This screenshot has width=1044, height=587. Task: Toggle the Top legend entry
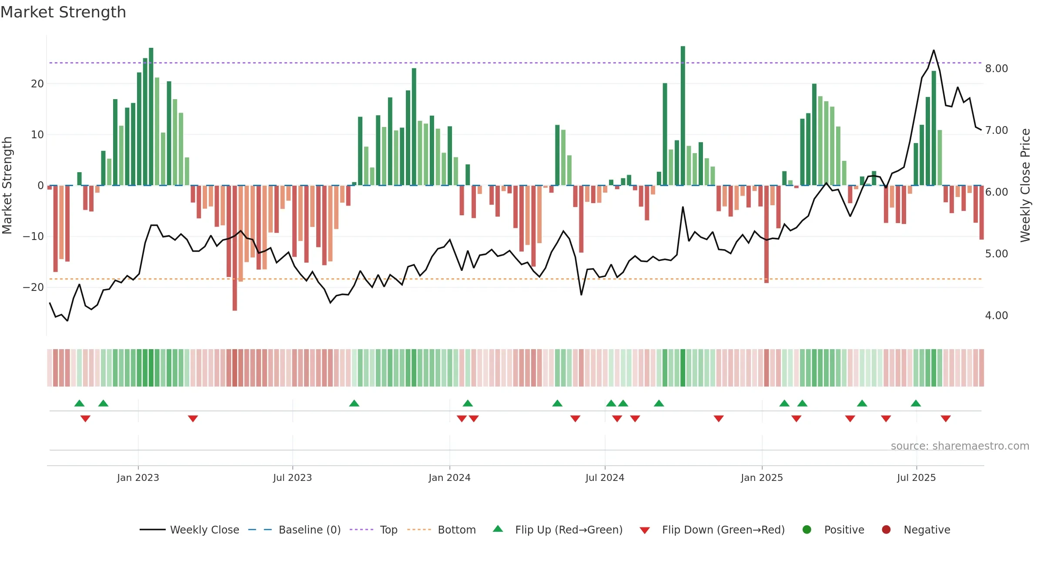pos(374,530)
